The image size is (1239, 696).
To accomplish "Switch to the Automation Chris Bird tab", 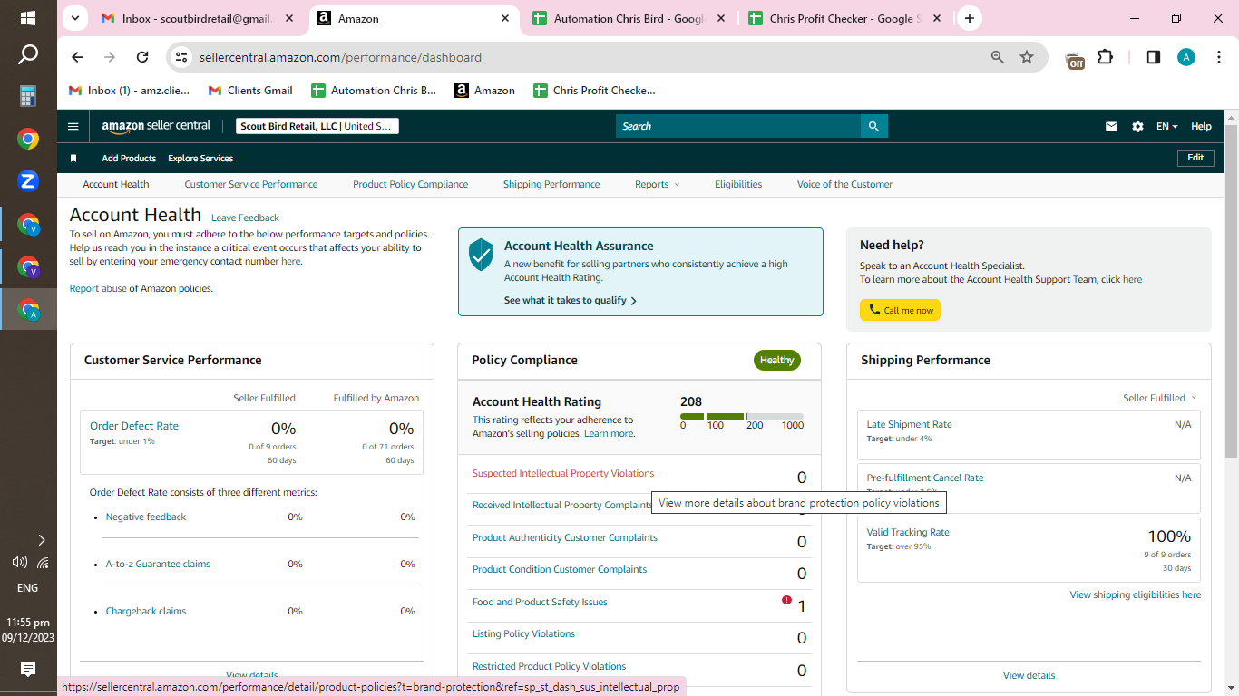I will click(629, 18).
